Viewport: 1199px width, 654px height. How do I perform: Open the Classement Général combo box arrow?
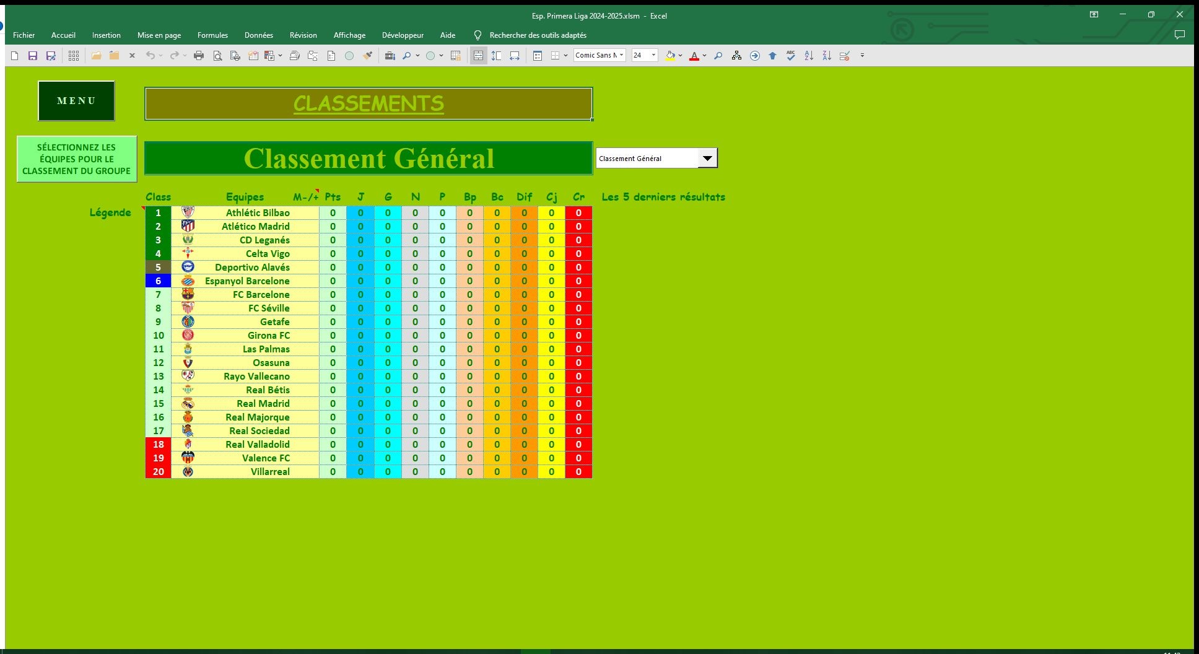coord(707,159)
